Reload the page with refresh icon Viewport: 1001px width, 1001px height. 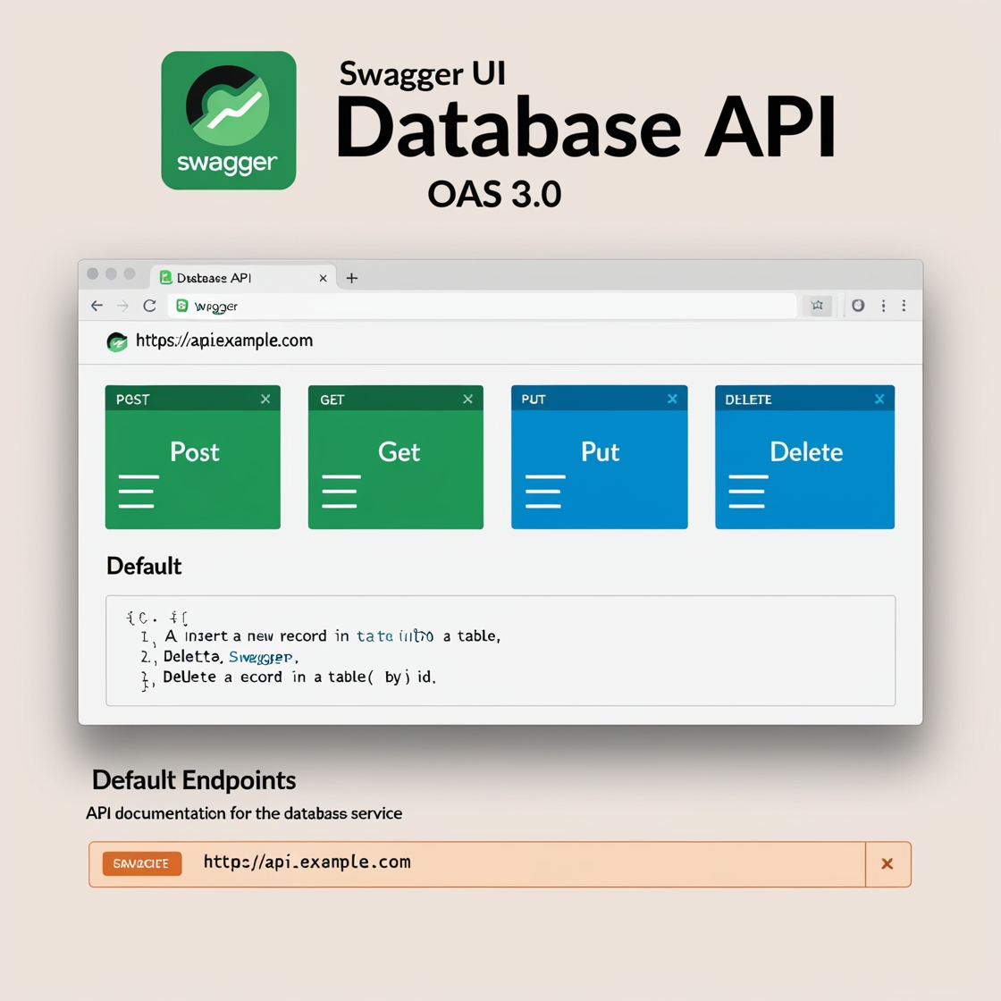[149, 306]
